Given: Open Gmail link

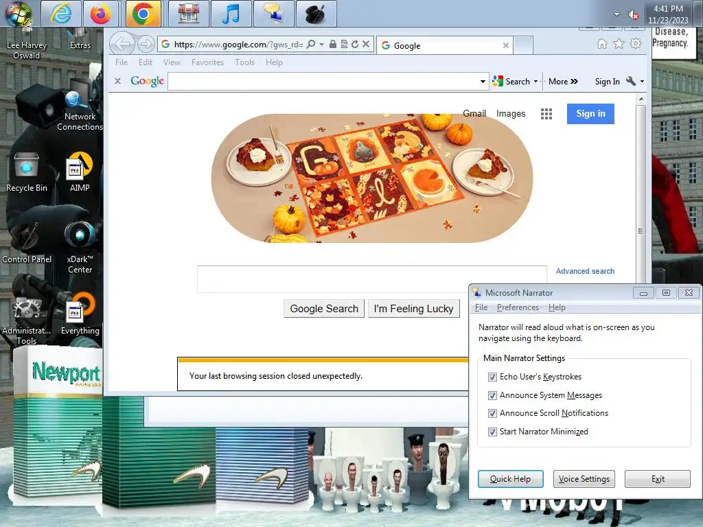Looking at the screenshot, I should 474,113.
